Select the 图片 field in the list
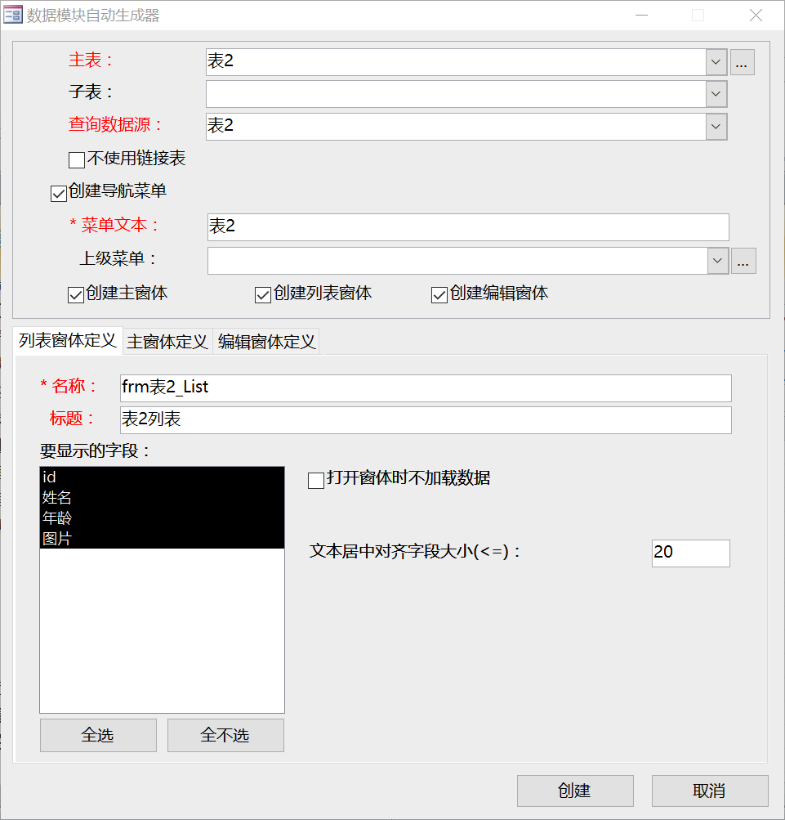Viewport: 785px width, 820px height. coord(162,538)
